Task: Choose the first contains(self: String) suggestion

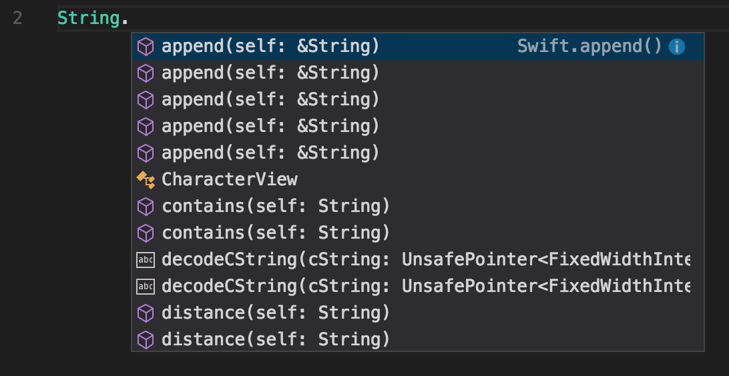Action: pos(276,207)
